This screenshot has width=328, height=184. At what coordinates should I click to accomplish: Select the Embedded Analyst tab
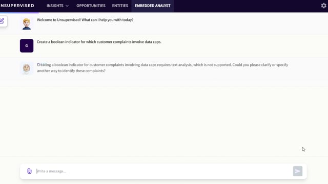(x=153, y=6)
